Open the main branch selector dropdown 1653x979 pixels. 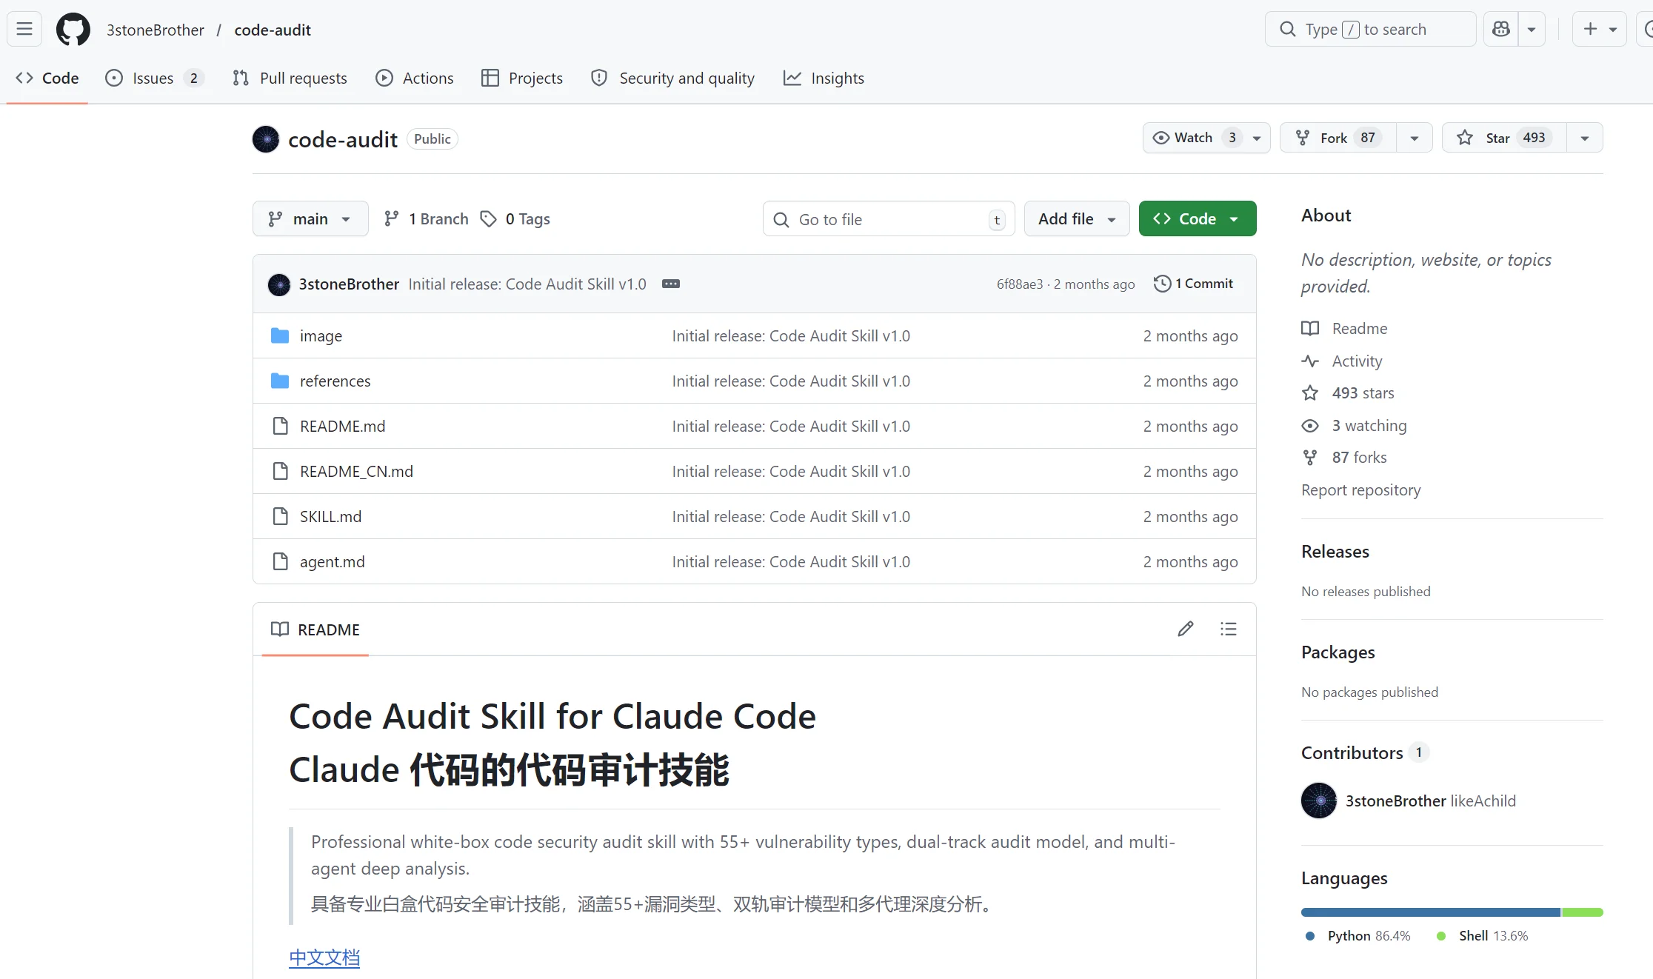[310, 218]
